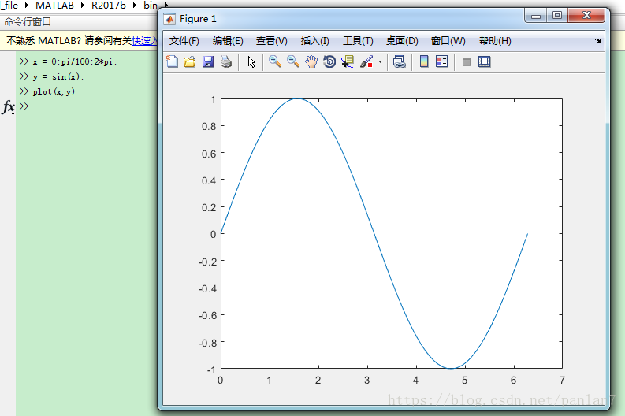Toggle the Insert Legend button
This screenshot has width=625, height=416.
pos(442,61)
